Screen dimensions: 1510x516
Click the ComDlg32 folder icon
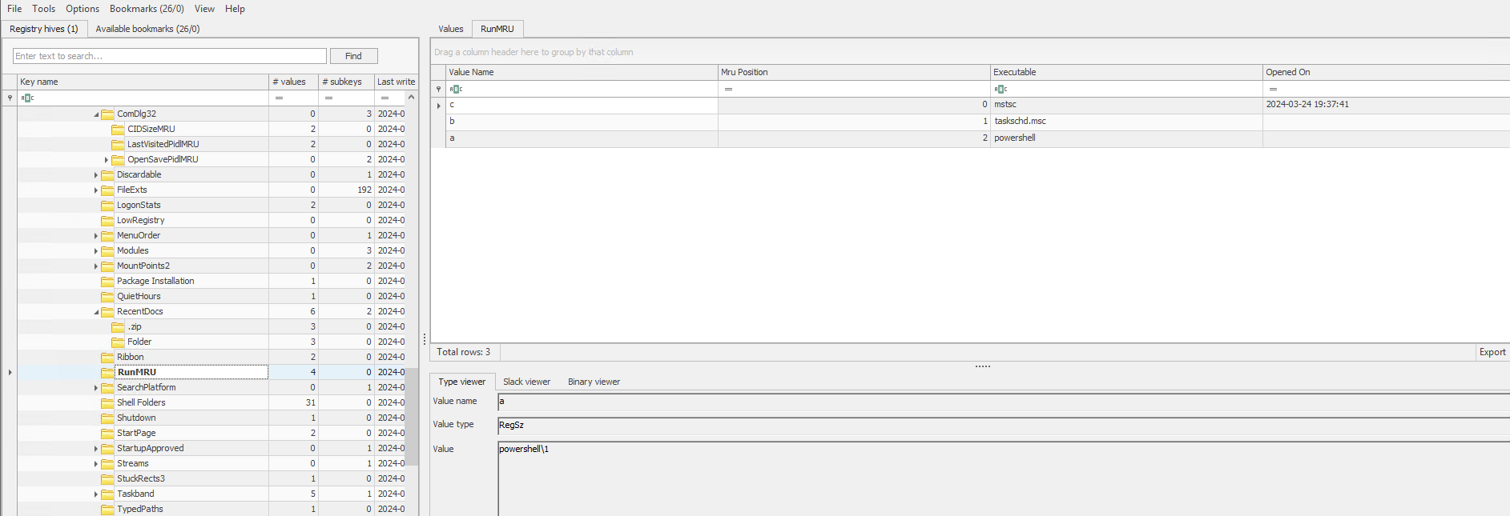click(x=107, y=114)
